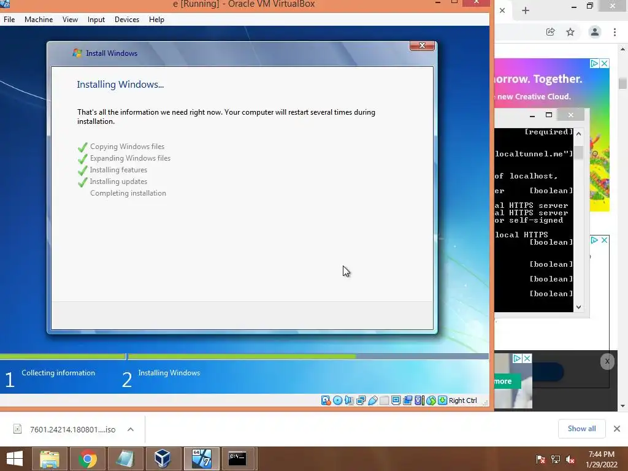Open File Explorer from the taskbar
The height and width of the screenshot is (471, 628).
[50, 459]
